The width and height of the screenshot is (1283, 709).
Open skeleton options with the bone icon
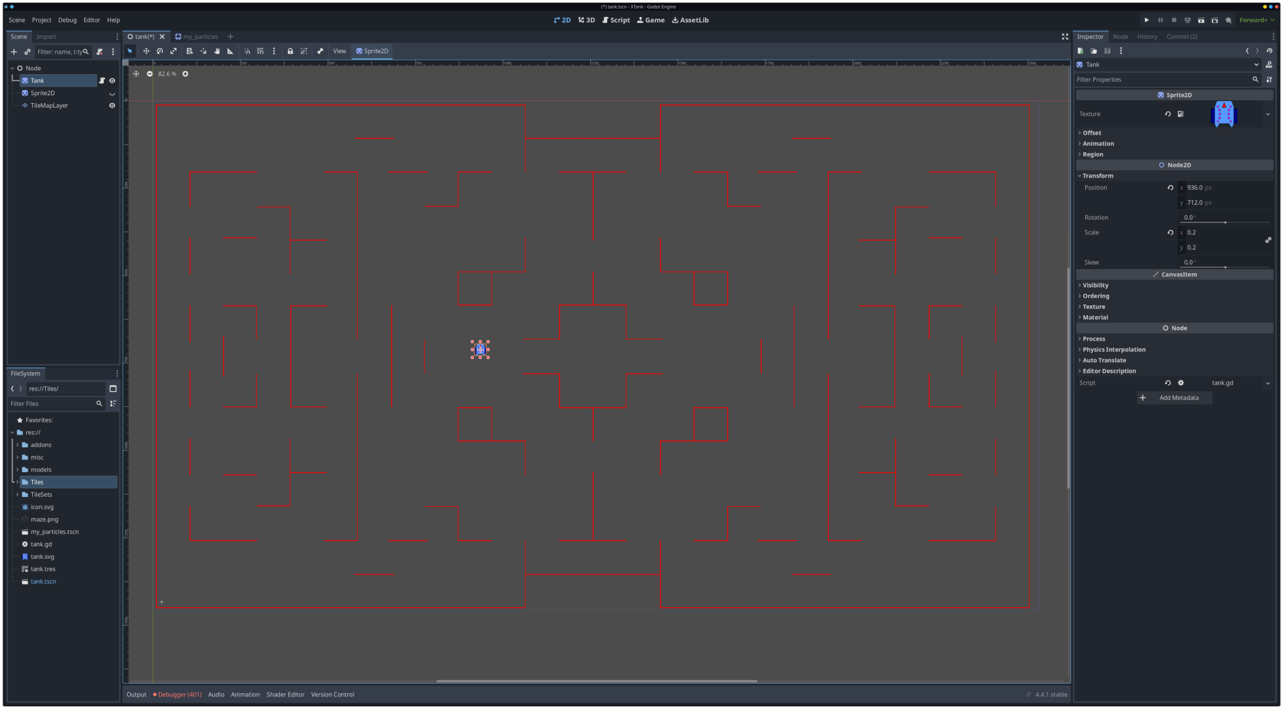tap(320, 51)
